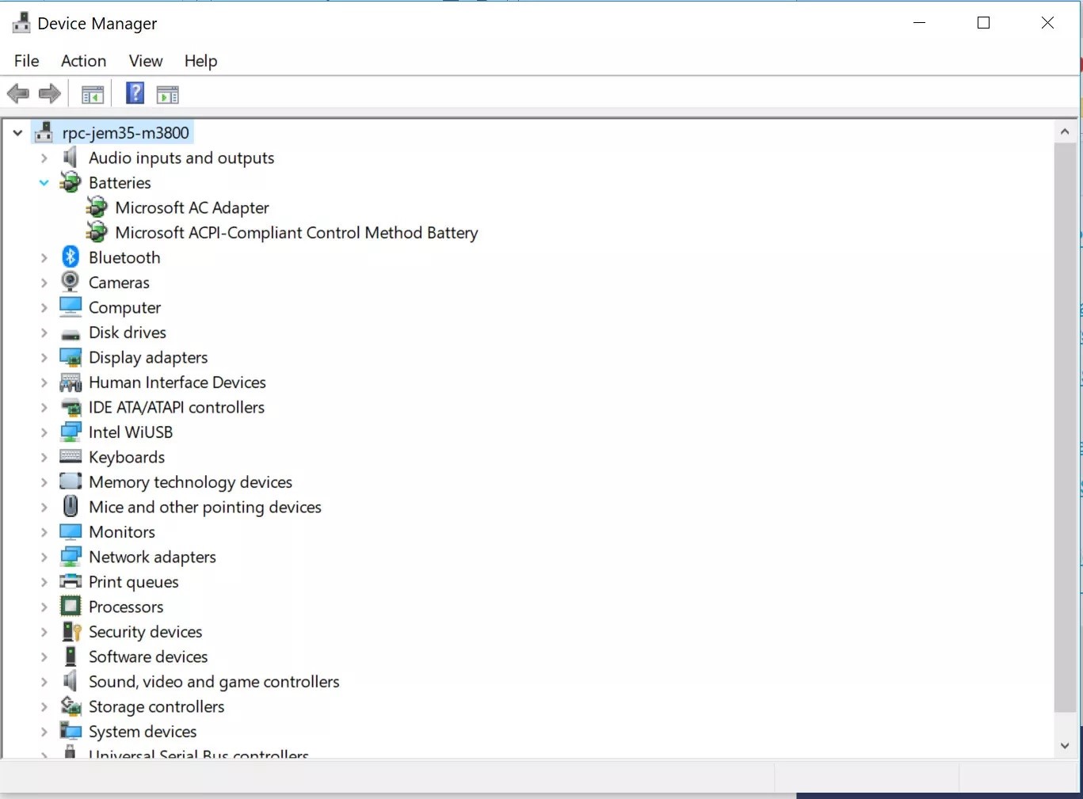The image size is (1083, 799).
Task: Click the scrollbar down arrow
Action: tap(1065, 745)
